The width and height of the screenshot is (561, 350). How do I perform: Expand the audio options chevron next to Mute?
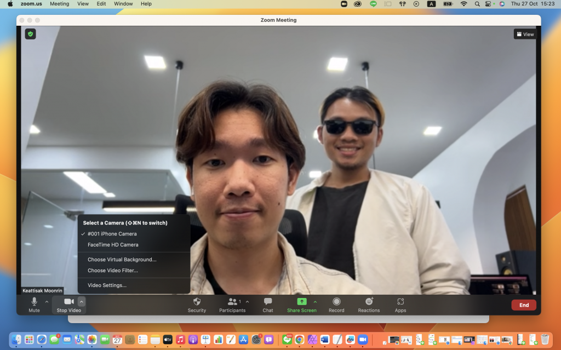pos(47,301)
